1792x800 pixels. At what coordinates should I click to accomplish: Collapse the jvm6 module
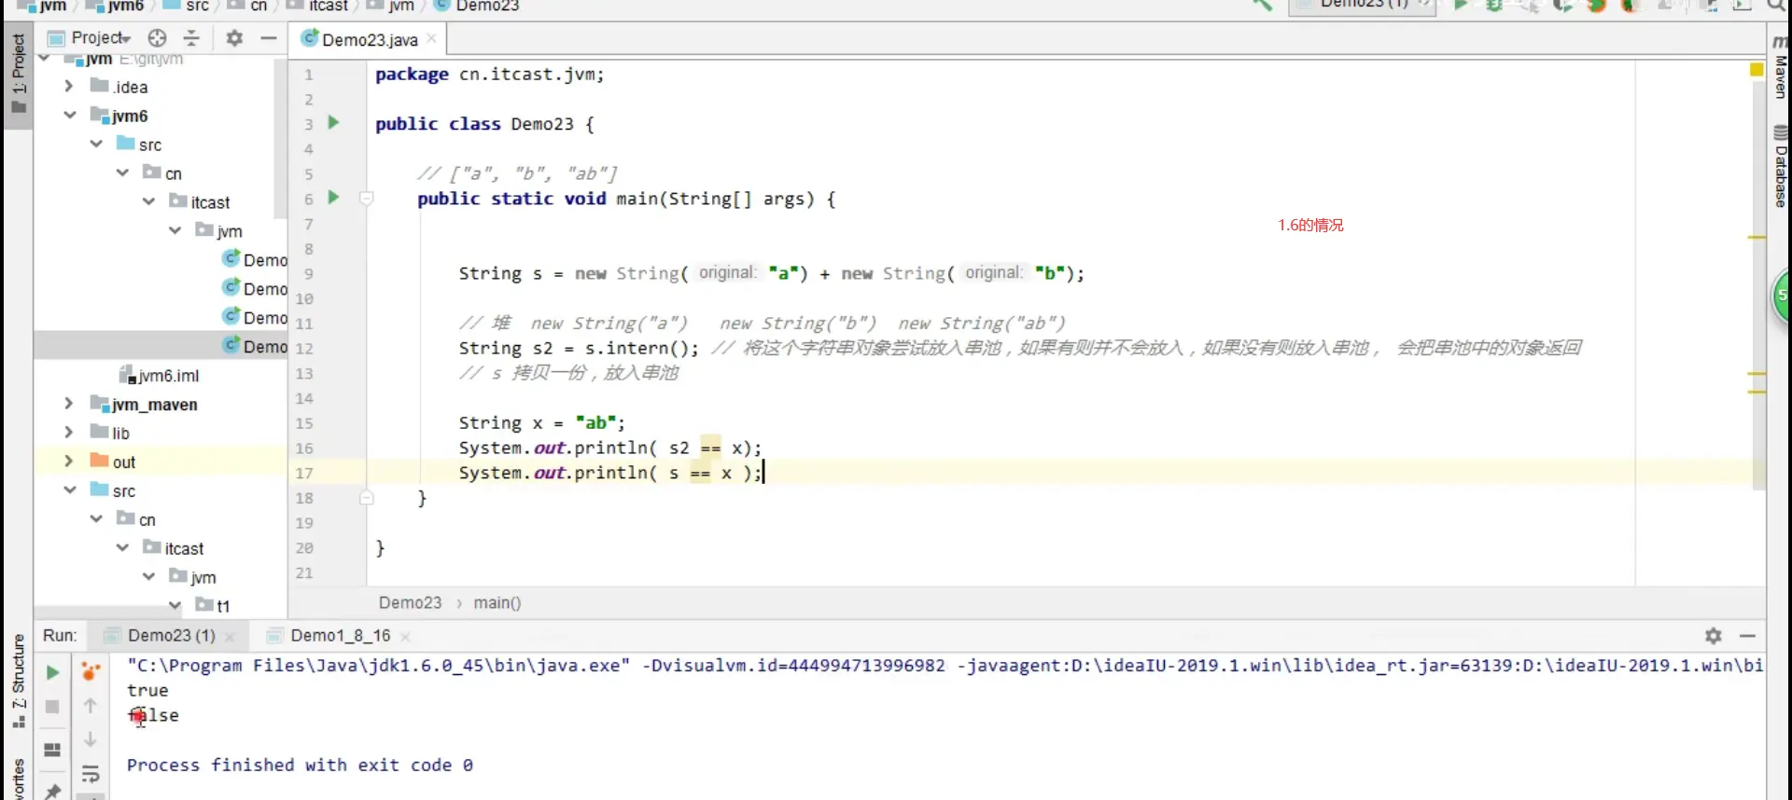coord(69,115)
